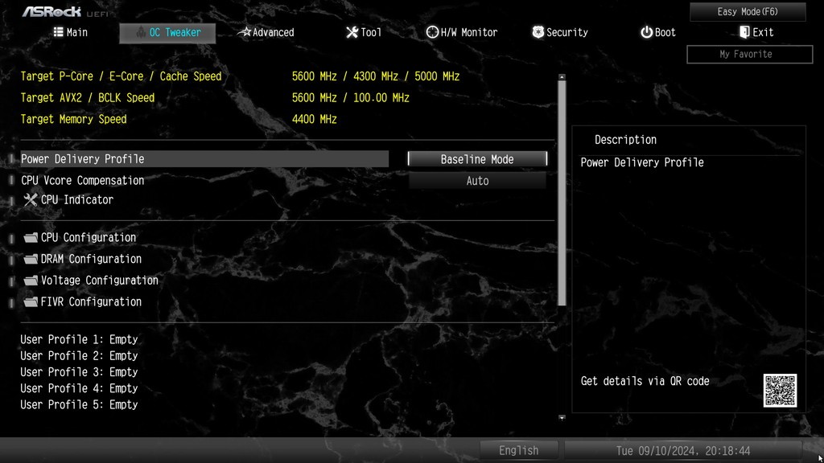Click the scrollbar up arrow

pyautogui.click(x=562, y=77)
